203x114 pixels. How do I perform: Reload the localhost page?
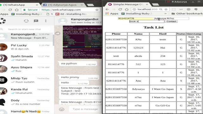[x=120, y=9]
